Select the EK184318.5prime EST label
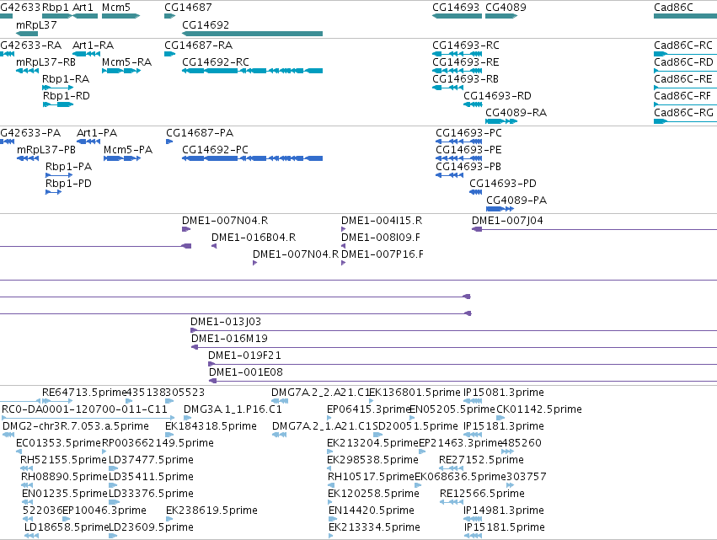717x540 pixels. 211,426
